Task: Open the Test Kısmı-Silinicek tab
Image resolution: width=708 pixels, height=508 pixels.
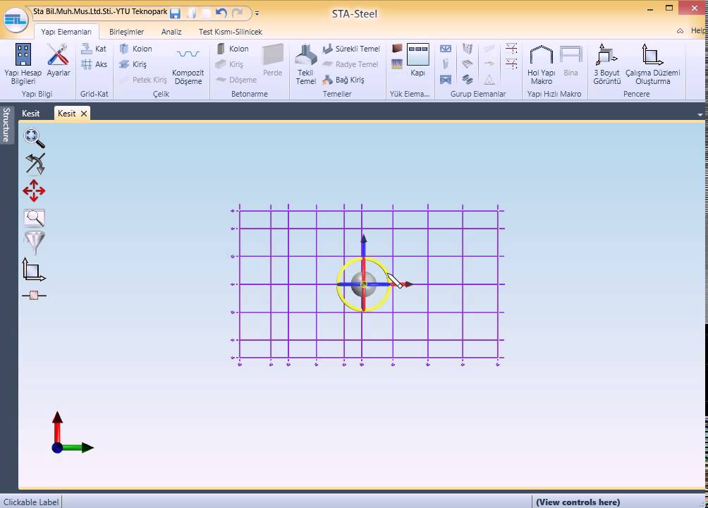Action: (x=231, y=32)
